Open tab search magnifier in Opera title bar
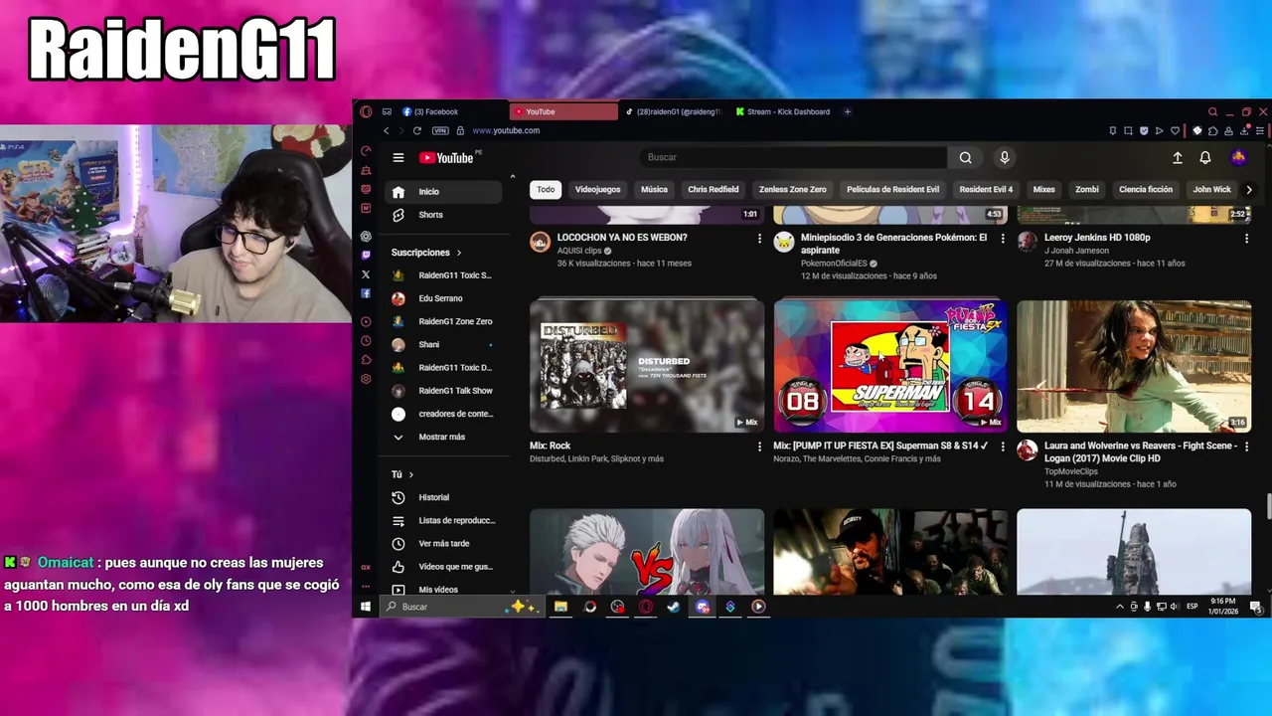1272x716 pixels. 1212,111
